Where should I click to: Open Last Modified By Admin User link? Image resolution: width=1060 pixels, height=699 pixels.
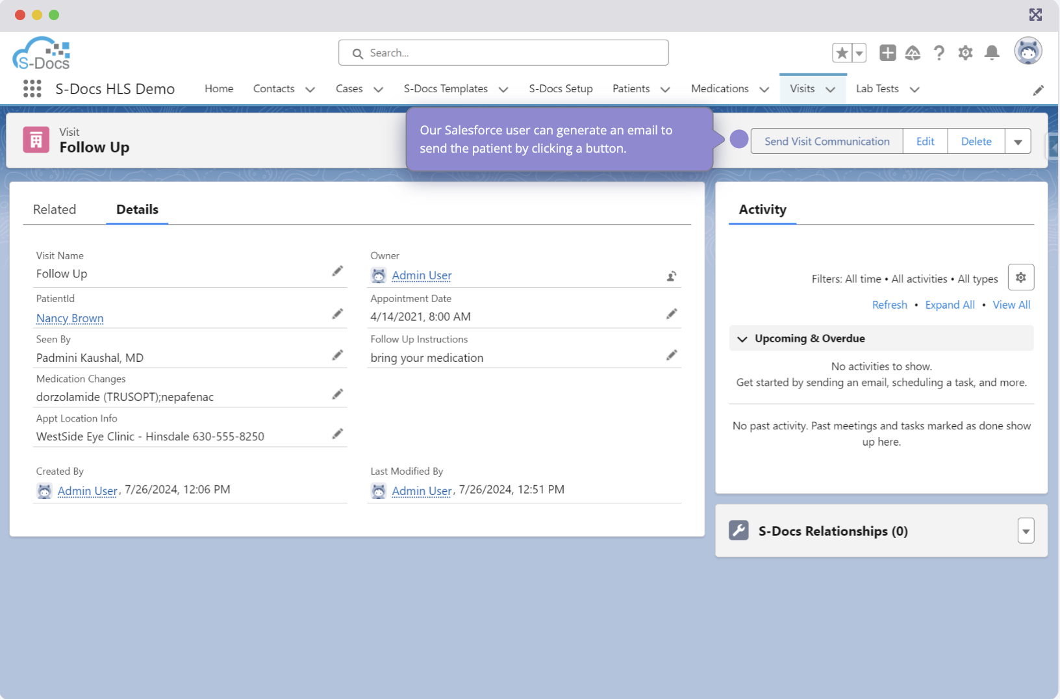[422, 491]
